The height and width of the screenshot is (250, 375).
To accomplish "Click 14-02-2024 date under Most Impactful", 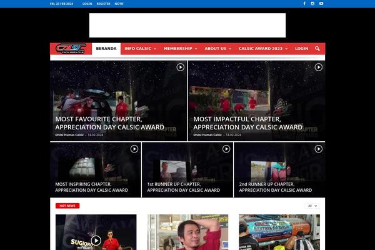I will 233,135.
